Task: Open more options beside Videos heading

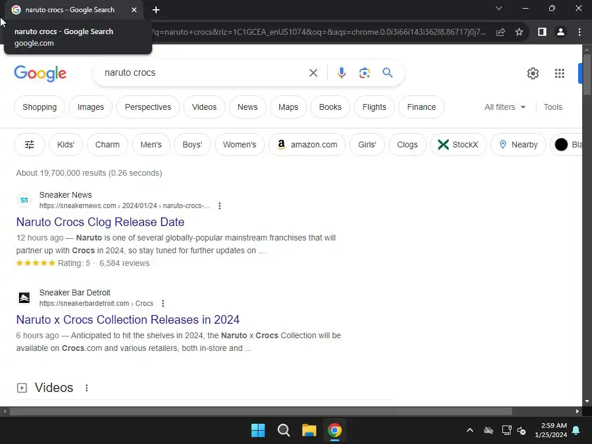Action: click(x=87, y=388)
